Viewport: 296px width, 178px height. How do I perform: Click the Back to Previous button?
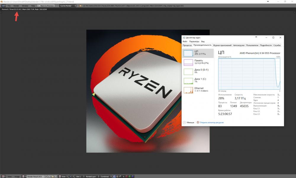(x=46, y=6)
